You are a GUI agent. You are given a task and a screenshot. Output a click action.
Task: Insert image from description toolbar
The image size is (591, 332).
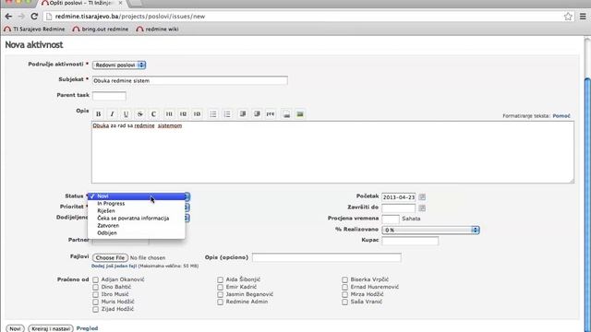click(300, 113)
